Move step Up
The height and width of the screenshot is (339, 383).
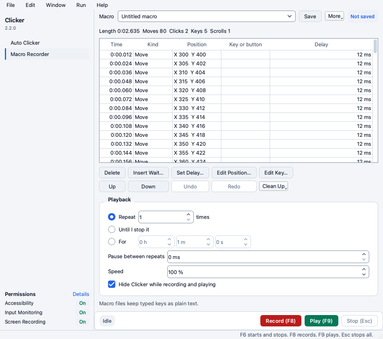click(x=112, y=186)
